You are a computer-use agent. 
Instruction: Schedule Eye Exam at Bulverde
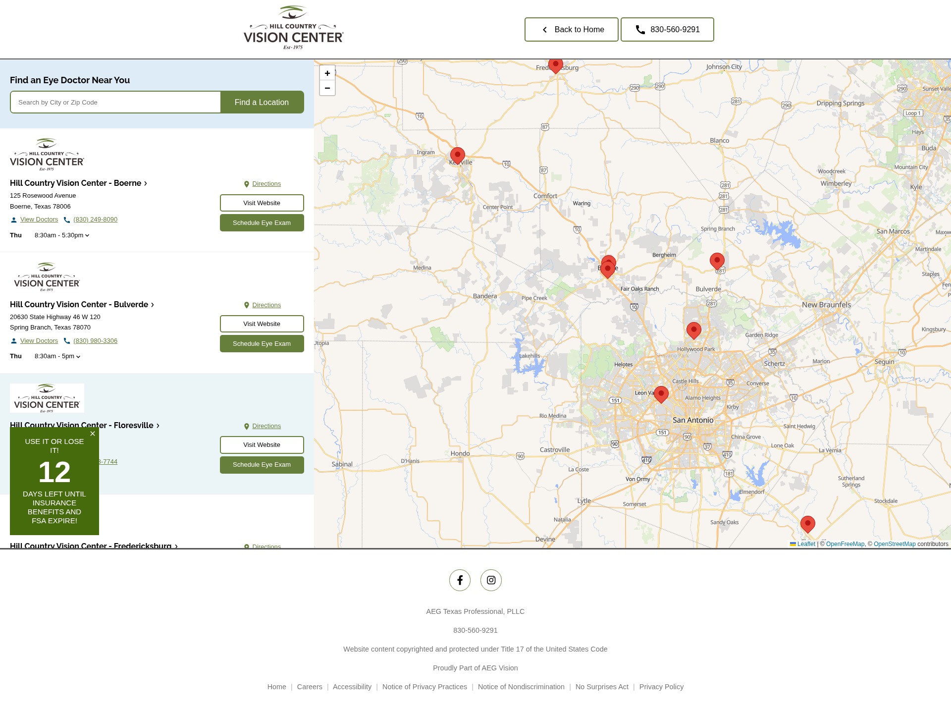pyautogui.click(x=262, y=344)
